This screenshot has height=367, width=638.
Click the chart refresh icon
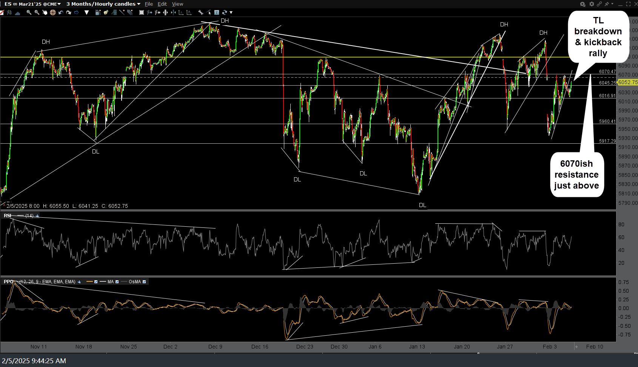[x=224, y=12]
